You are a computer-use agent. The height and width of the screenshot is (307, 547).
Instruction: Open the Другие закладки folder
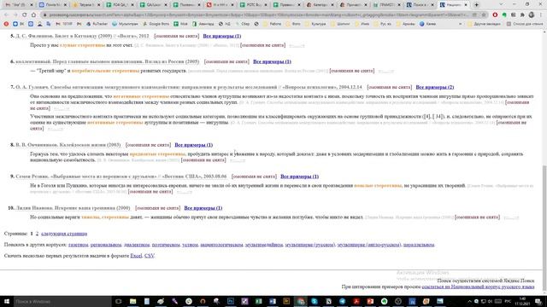(485, 24)
